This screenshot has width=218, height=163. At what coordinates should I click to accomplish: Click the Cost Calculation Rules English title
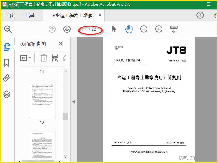click(149, 90)
